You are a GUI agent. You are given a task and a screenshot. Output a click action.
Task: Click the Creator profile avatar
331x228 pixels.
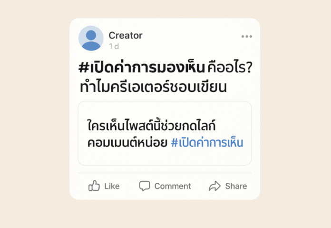[91, 38]
